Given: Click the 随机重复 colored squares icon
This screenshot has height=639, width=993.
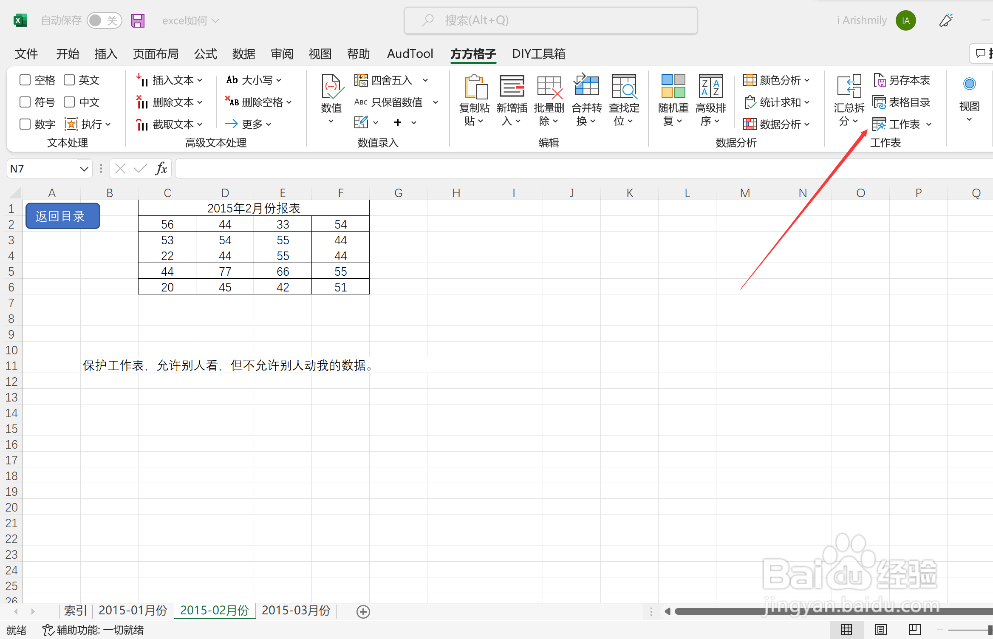Looking at the screenshot, I should 673,86.
